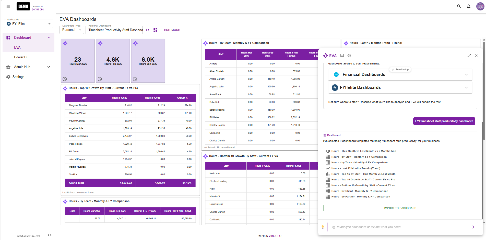Screen dimensions: 486x240
Task: Collapse sidebar via hamburger menu icon
Action: 8,6
